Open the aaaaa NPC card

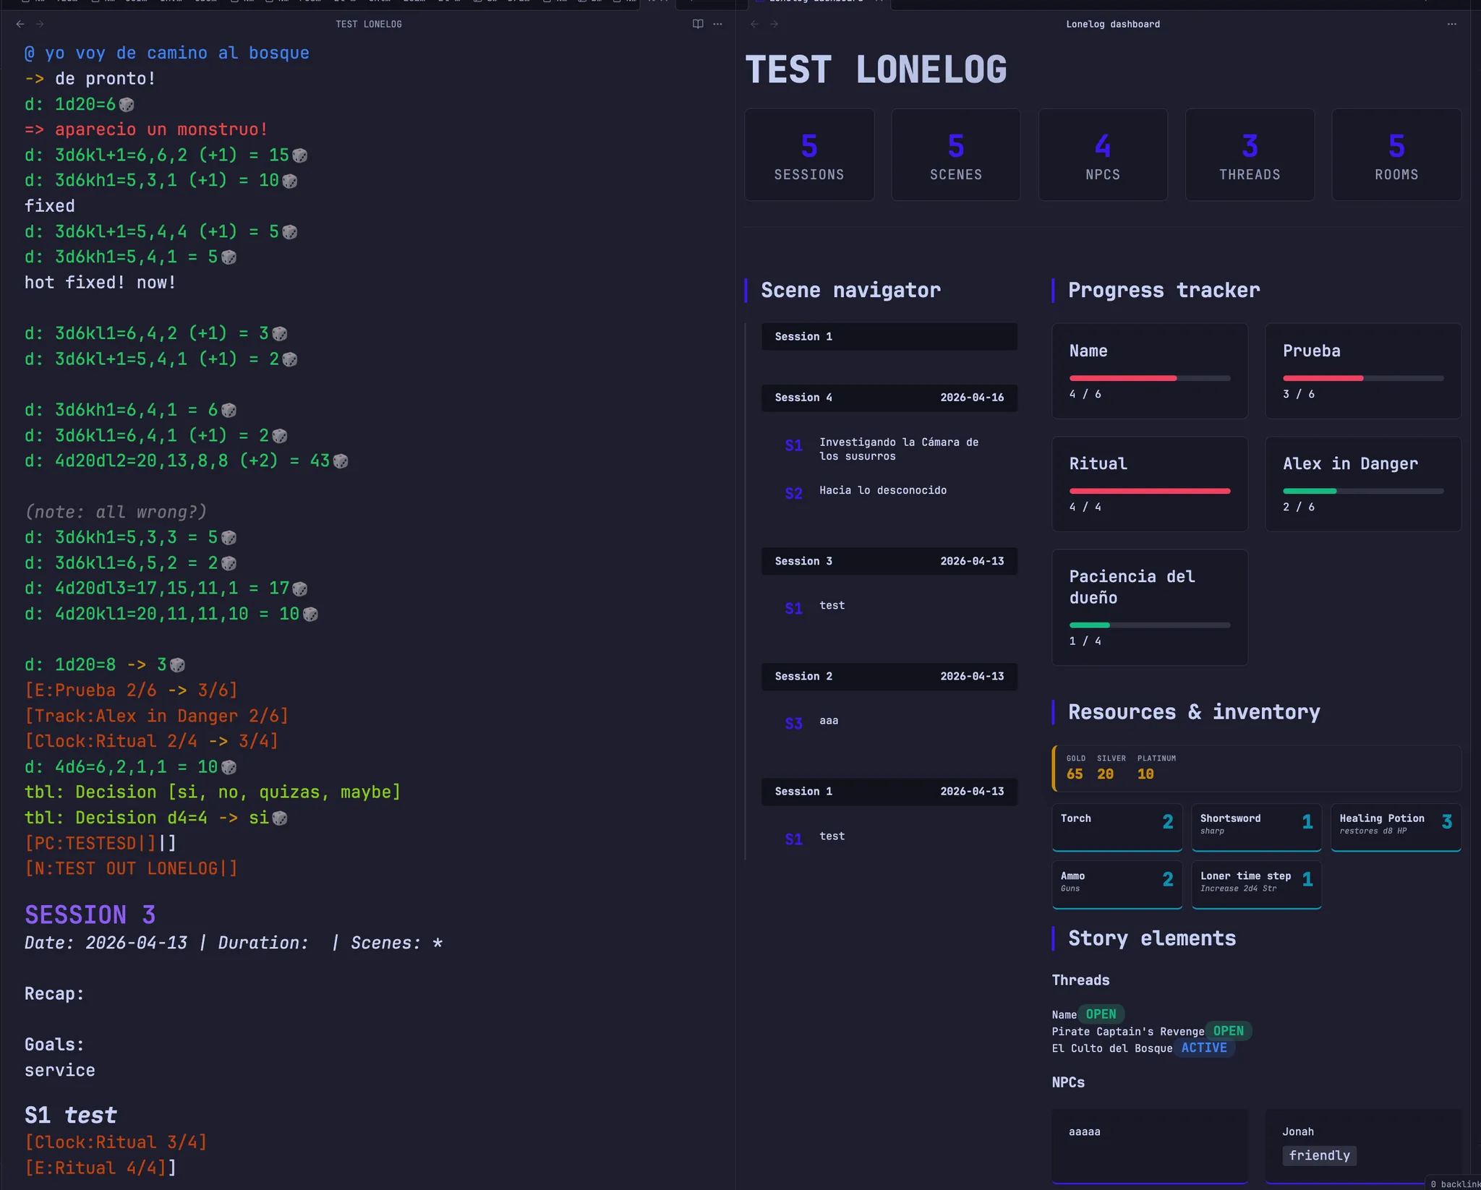click(1150, 1146)
